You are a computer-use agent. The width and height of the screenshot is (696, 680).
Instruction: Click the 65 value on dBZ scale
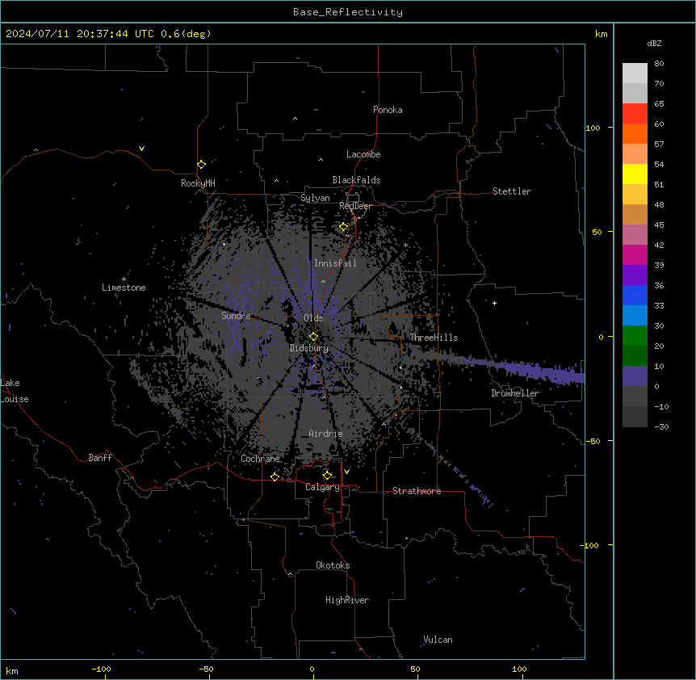[659, 104]
